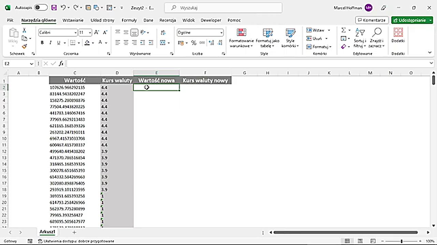Viewport: 437px width, 245px height.
Task: Save the workbook with the disk icon
Action: 54,7
